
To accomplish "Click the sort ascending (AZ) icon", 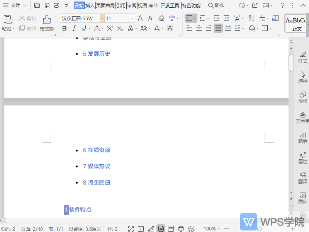I will point(251,18).
